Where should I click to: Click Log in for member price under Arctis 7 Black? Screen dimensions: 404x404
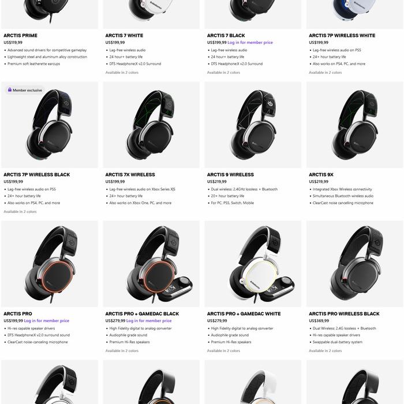point(250,43)
